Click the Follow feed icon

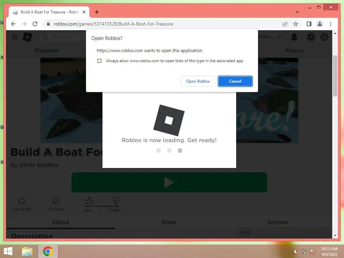tap(56, 201)
